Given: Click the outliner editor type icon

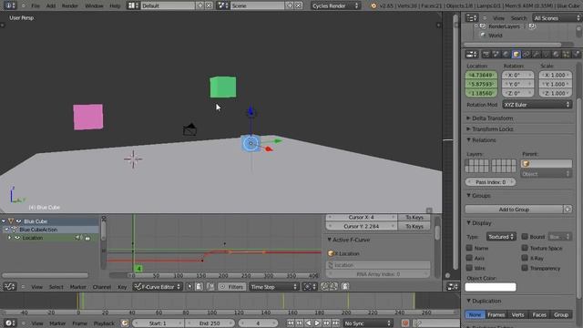Looking at the screenshot, I should [472, 18].
